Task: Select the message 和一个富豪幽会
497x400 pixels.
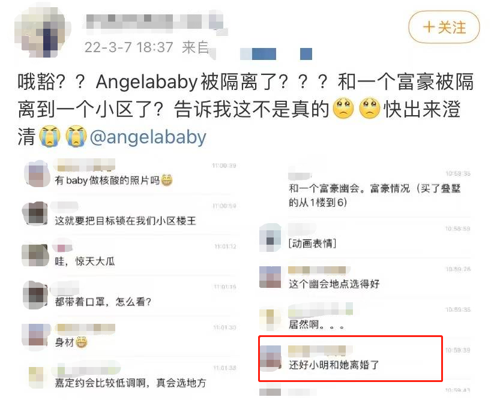Action: (x=375, y=195)
